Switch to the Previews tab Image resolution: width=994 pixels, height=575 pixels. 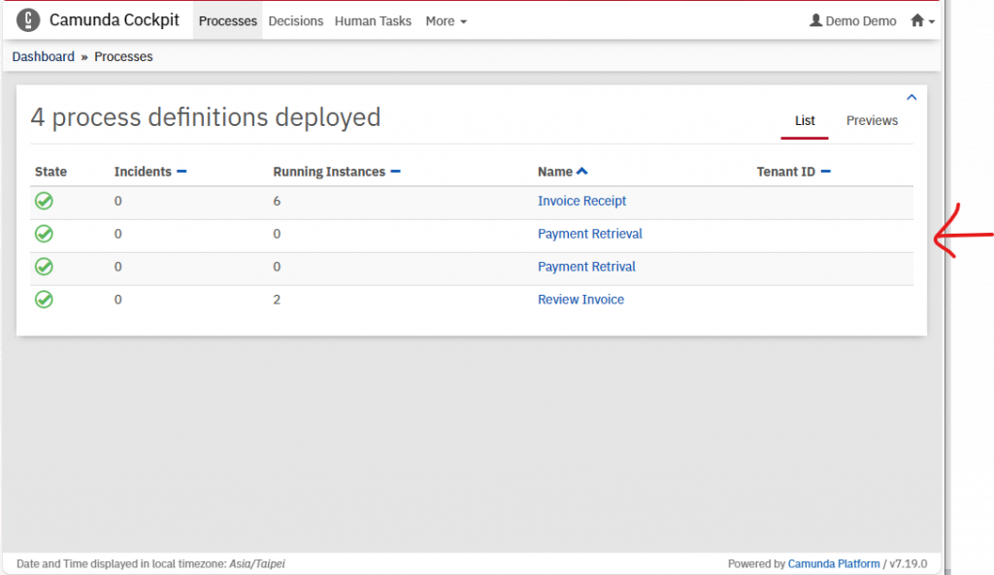[x=872, y=120]
